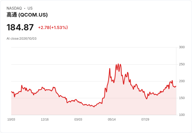
Task: Click the 150 price axis label
Action: [x=182, y=98]
